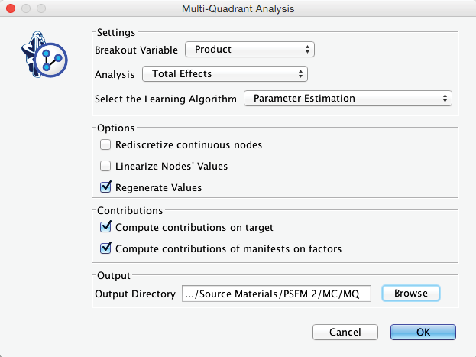The height and width of the screenshot is (357, 476).
Task: Open the Learning Algorithm dropdown
Action: pyautogui.click(x=348, y=99)
